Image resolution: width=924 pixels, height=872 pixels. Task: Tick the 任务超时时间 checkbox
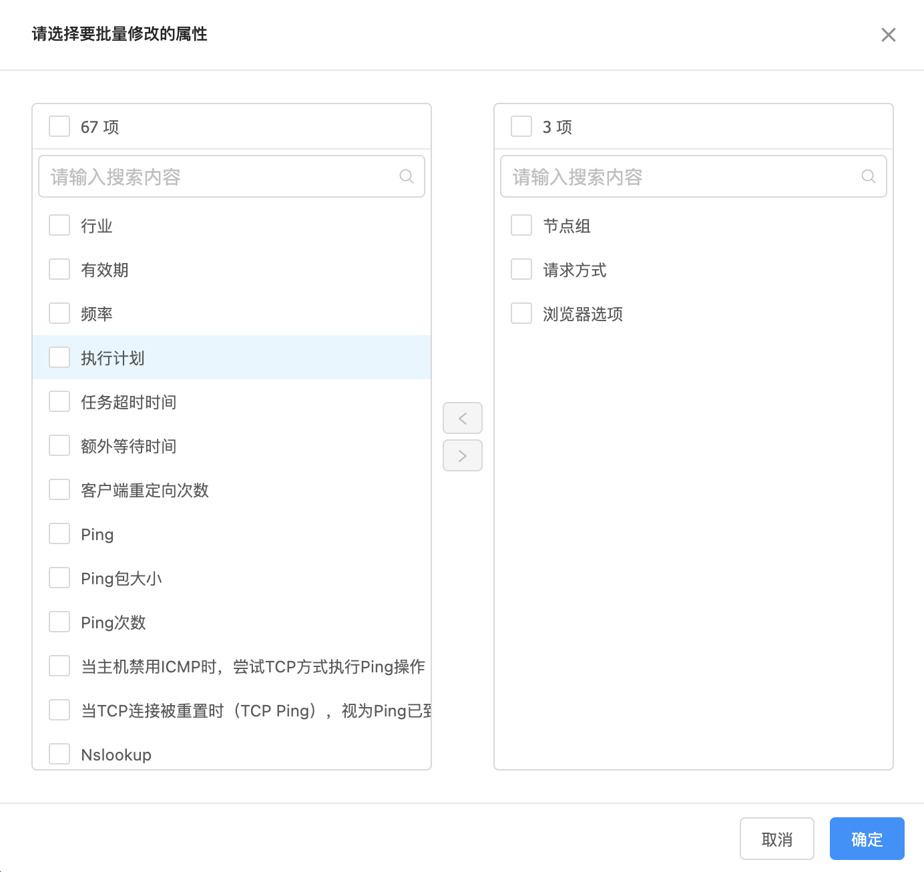[x=59, y=402]
